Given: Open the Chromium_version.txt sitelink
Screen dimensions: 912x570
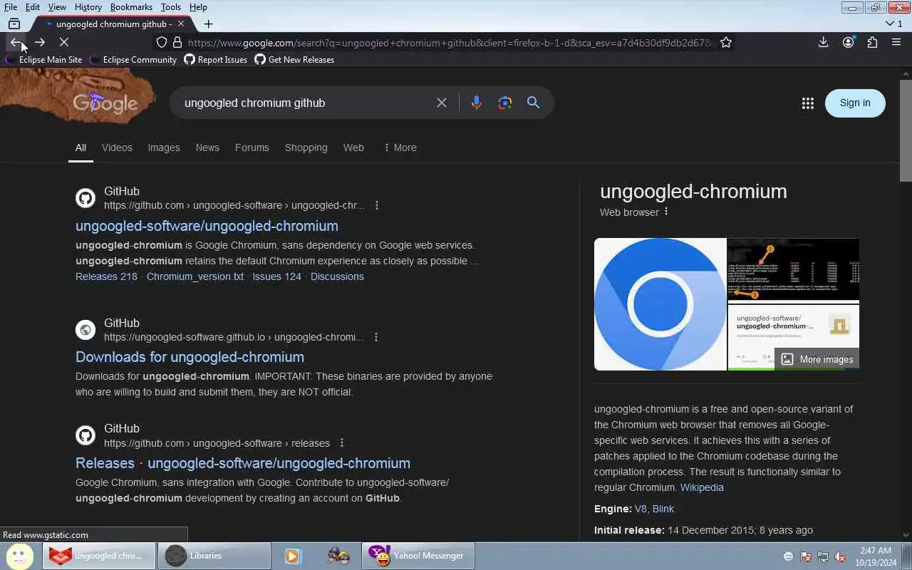Looking at the screenshot, I should pos(195,276).
